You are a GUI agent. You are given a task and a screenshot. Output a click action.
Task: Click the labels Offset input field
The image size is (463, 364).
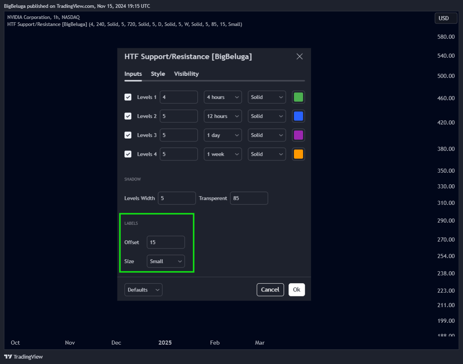[x=166, y=242]
